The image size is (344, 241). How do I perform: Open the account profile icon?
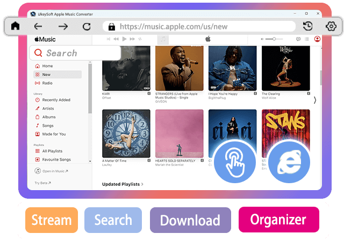317,39
